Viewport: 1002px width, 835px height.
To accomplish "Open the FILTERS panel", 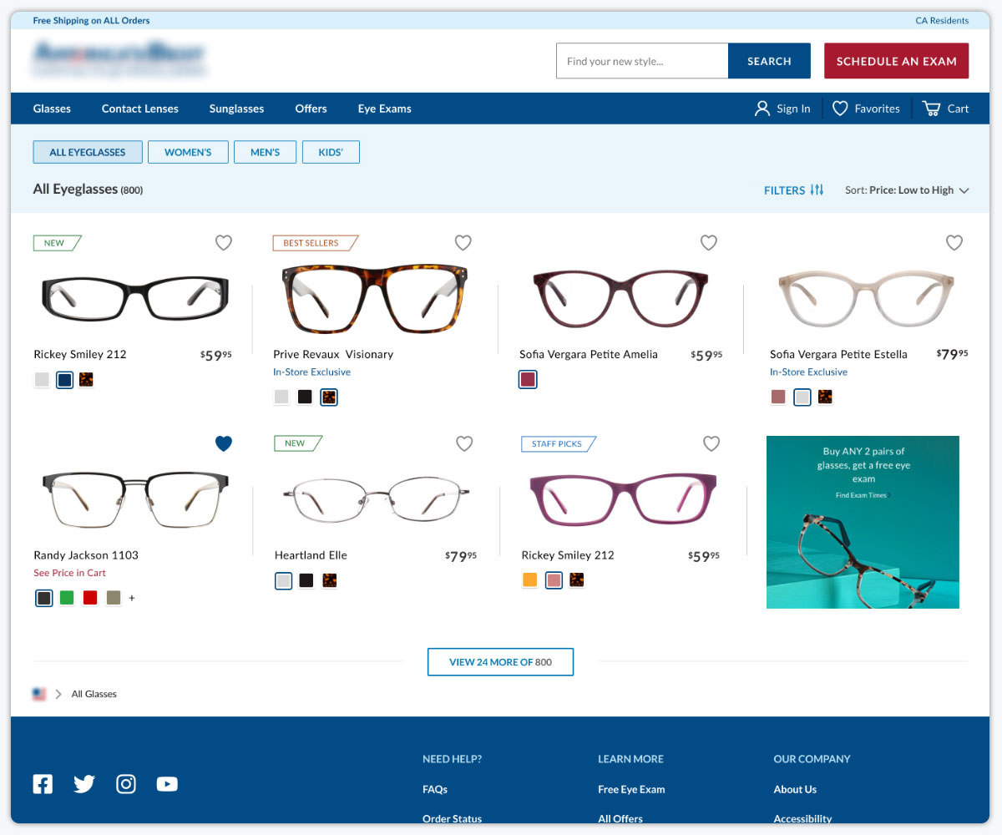I will point(792,190).
